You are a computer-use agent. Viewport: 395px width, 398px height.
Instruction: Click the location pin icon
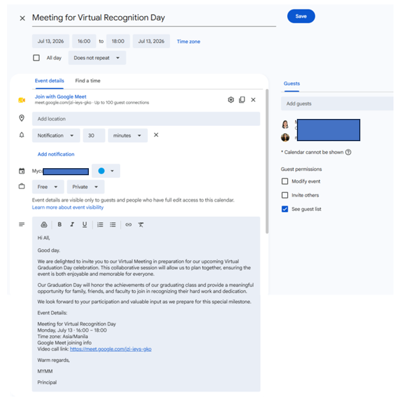pos(22,118)
